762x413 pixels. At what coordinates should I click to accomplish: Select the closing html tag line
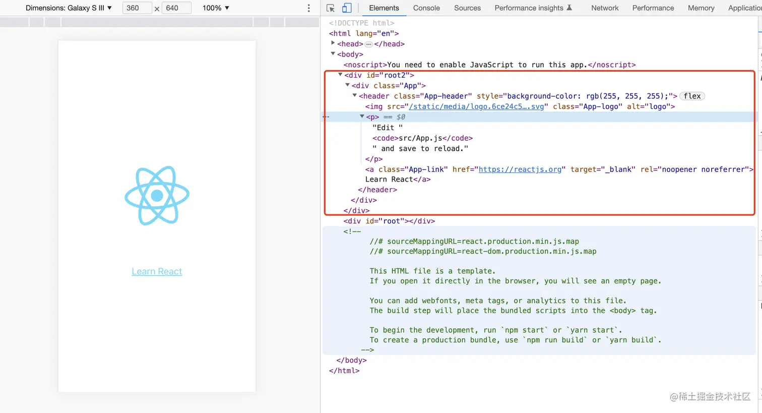tap(344, 371)
